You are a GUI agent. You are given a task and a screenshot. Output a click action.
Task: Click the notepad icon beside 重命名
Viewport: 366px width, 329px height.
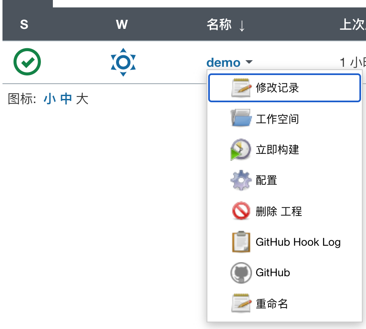pos(241,304)
